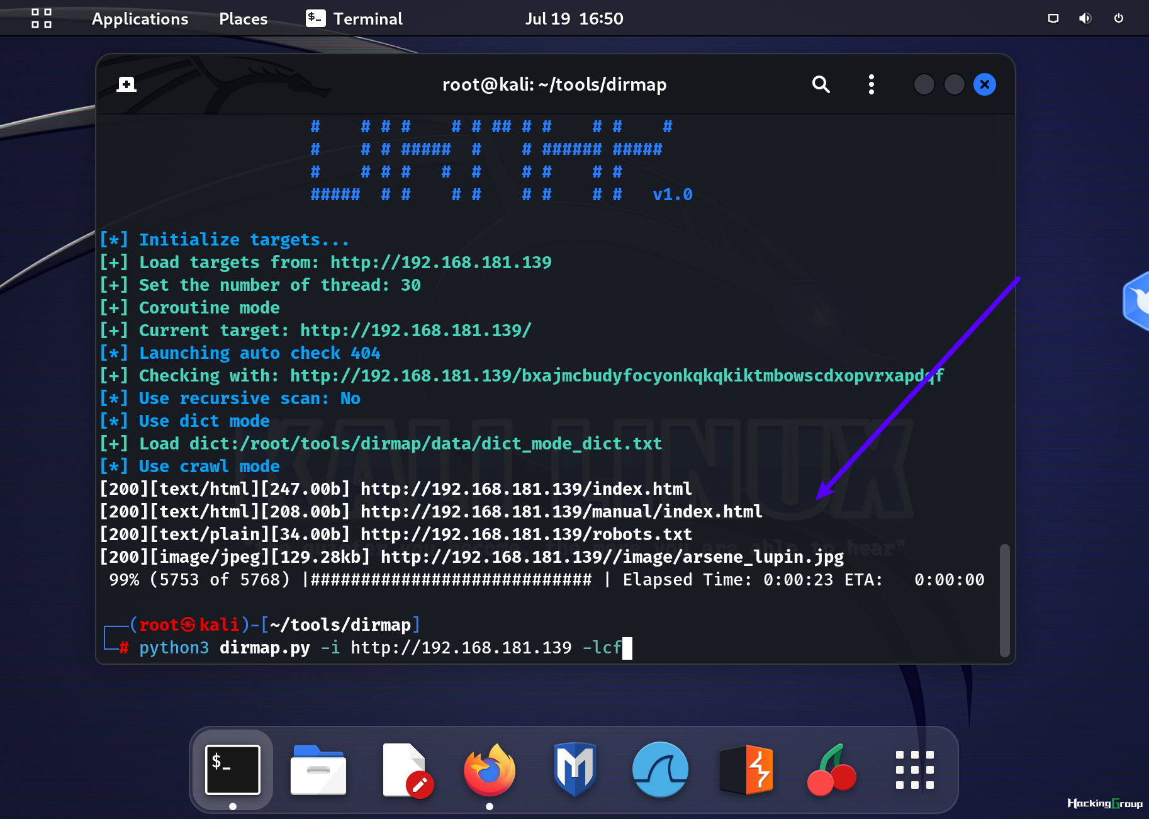Click the 'Use crawl mode' line
Image resolution: width=1149 pixels, height=819 pixels.
click(x=189, y=466)
